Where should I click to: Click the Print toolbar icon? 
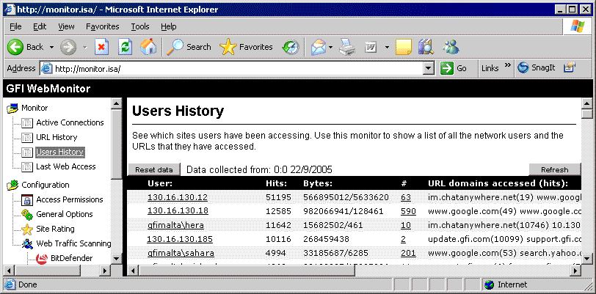347,47
